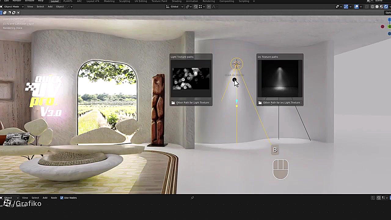Viewport: 391px width, 220px height.
Task: Switch to the Shading workspace tab
Action: [177, 1]
